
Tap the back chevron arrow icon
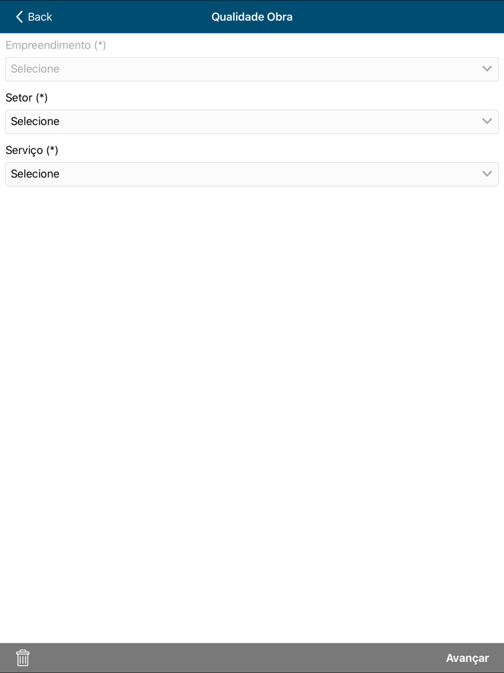pos(19,17)
